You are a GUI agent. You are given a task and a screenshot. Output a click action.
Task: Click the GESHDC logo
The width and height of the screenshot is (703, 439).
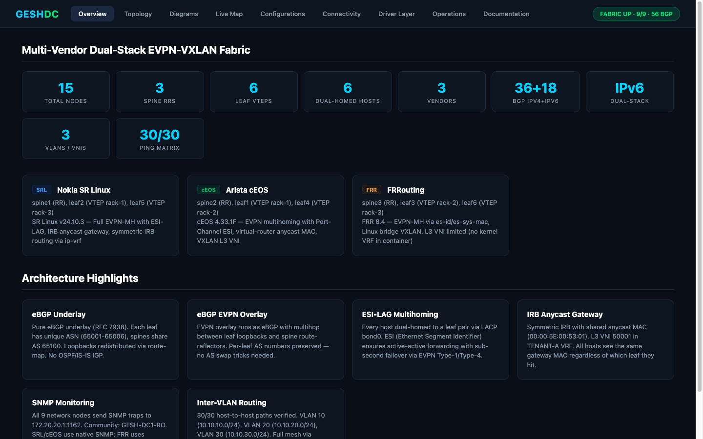[x=37, y=14]
